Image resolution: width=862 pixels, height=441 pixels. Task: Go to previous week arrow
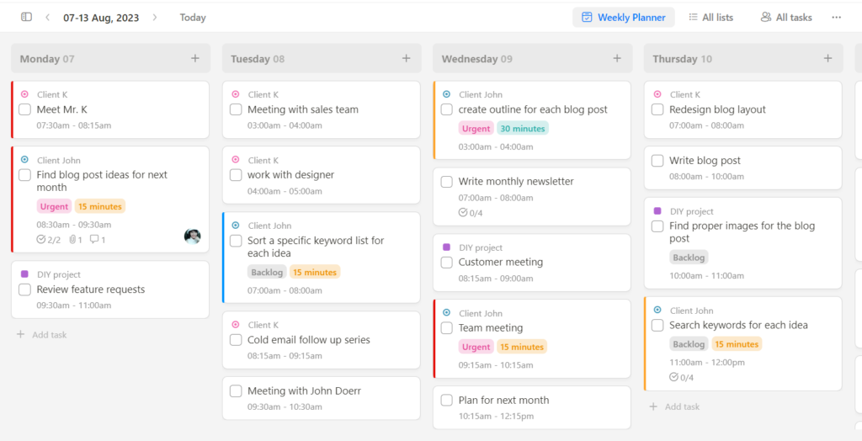pyautogui.click(x=48, y=17)
